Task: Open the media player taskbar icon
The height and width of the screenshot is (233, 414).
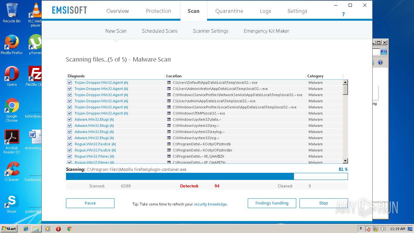Action: [x=48, y=229]
